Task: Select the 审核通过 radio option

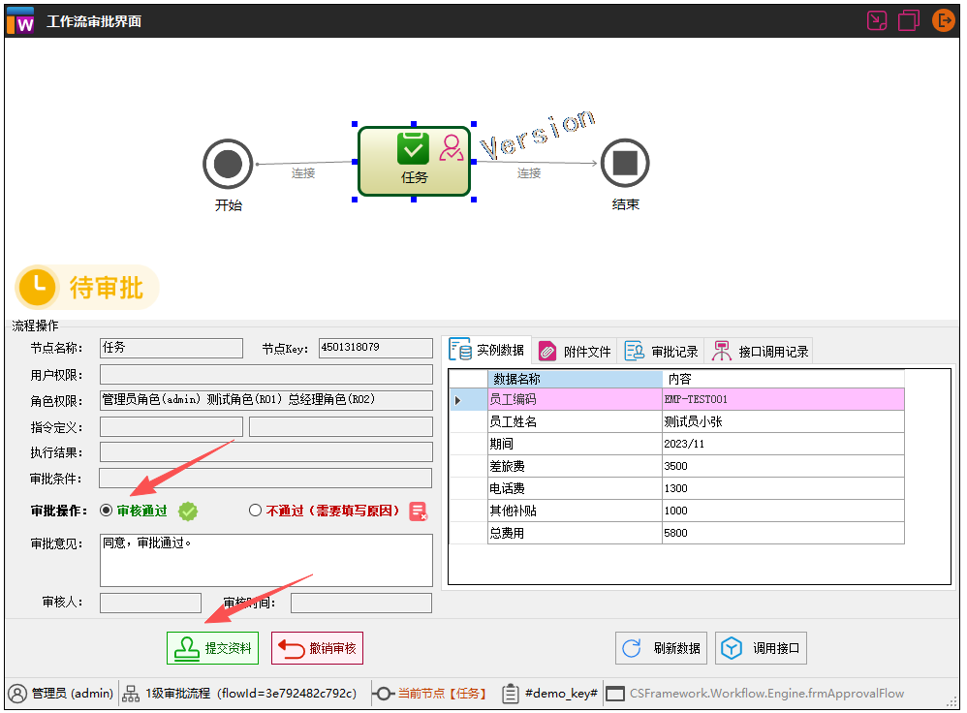Action: [x=107, y=511]
